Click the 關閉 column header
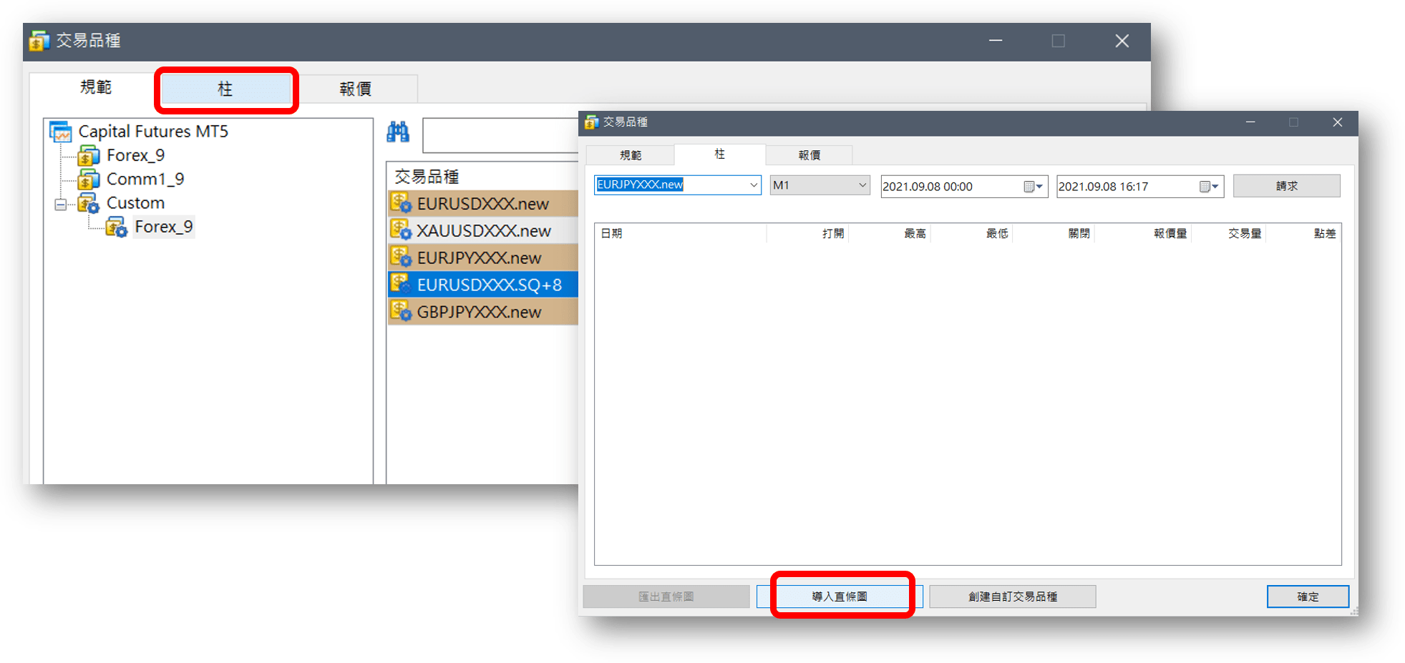The height and width of the screenshot is (663, 1405). coord(1054,233)
